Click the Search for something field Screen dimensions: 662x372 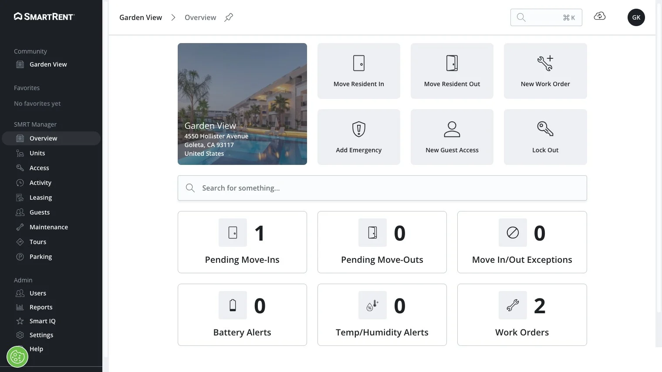(382, 188)
